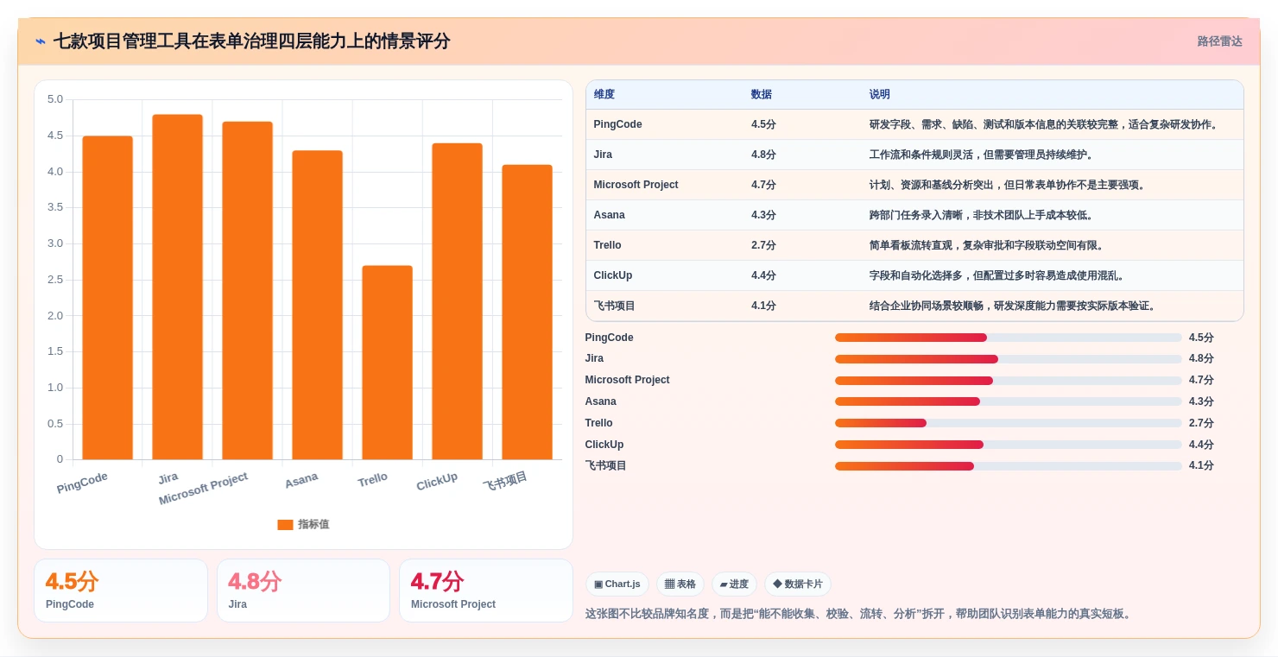Click the ClickUp x-axis label

tap(437, 483)
